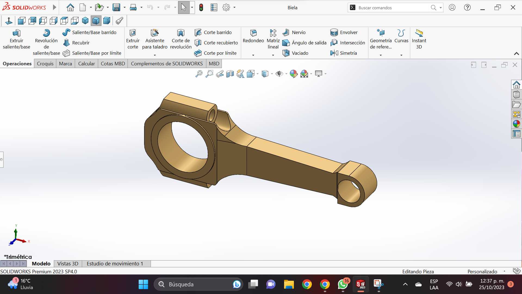Click the Búsqueda taskbar search box
Screen dimensions: 522x294
pos(198,284)
